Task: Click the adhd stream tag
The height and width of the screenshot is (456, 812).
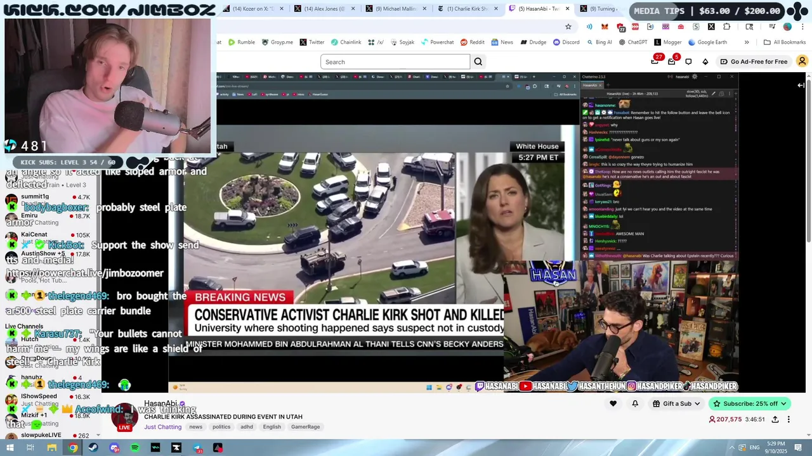Action: 247,427
